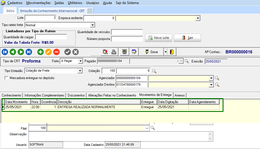
Task: Click Data Agendamento column header
Action: [204, 102]
